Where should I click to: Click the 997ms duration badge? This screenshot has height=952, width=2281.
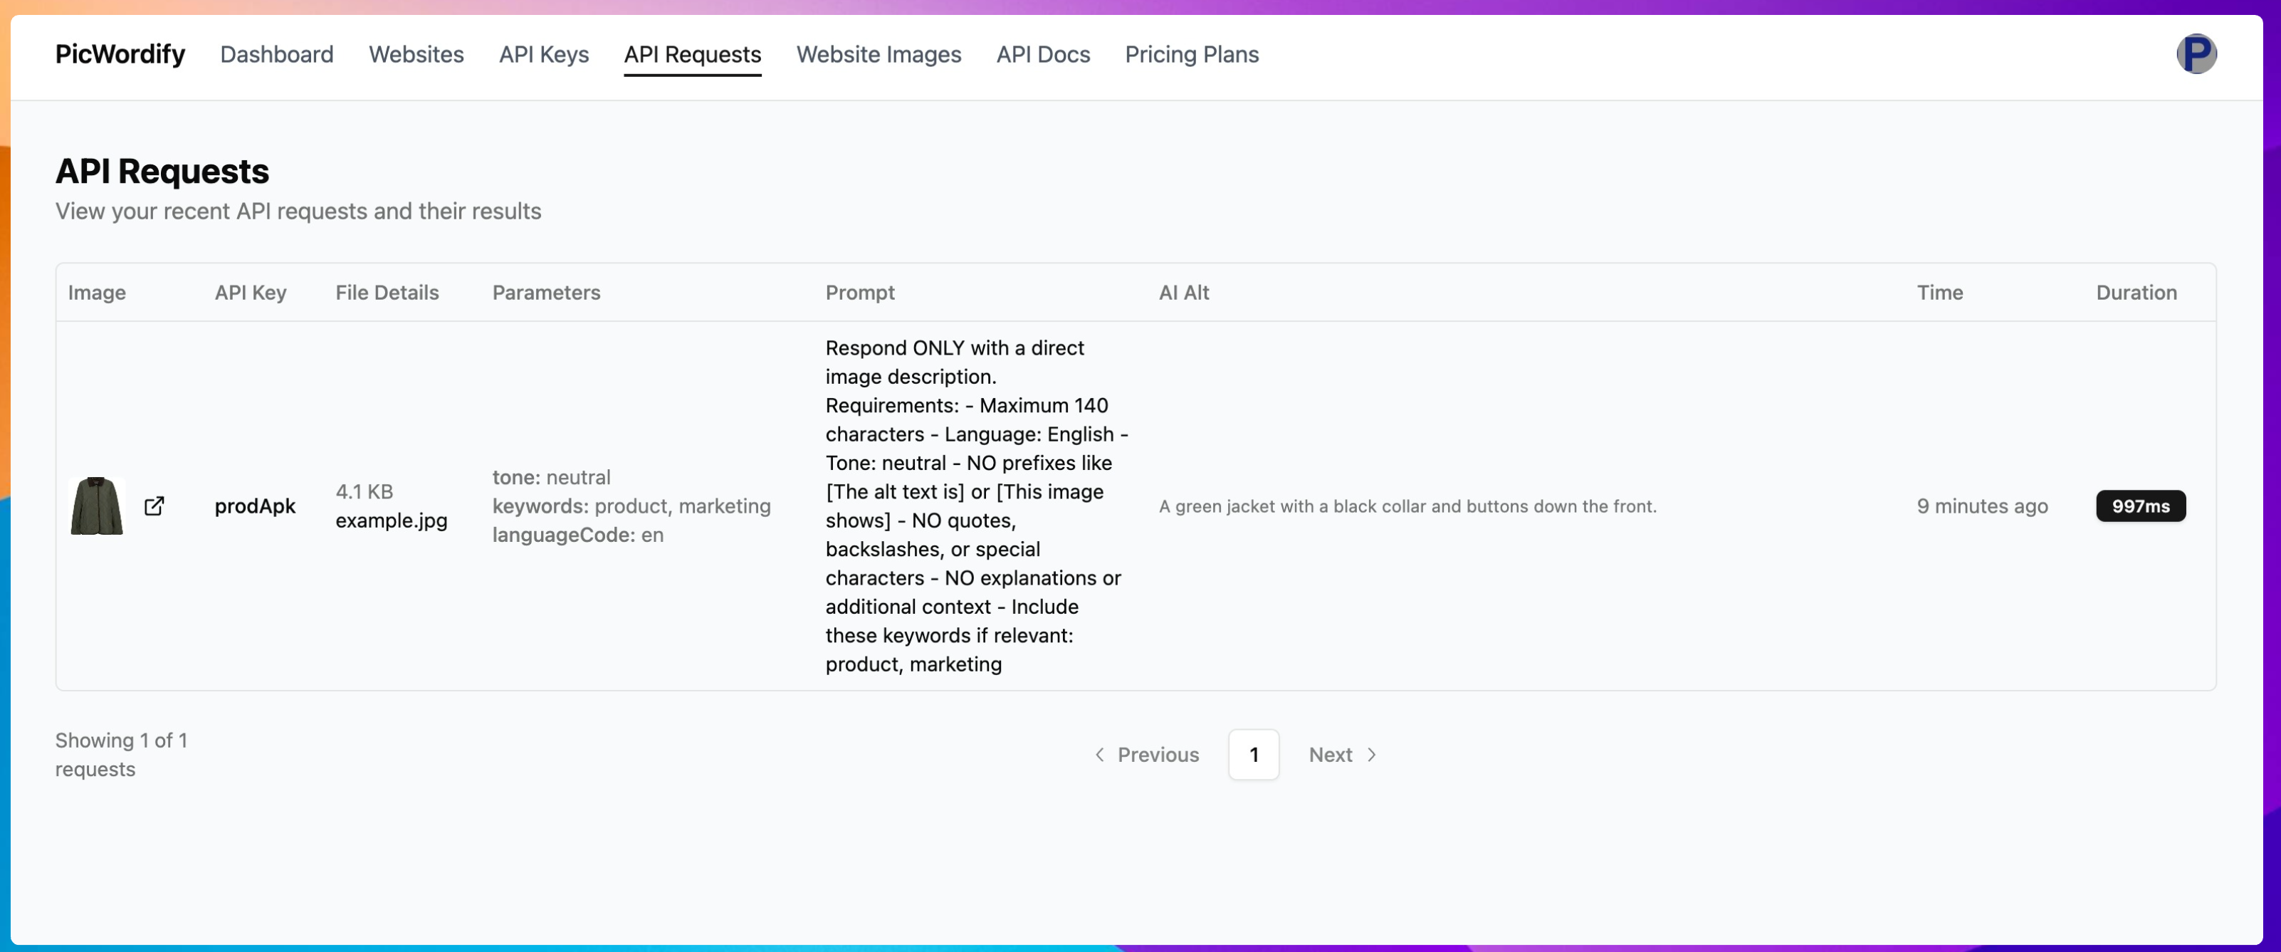click(2140, 506)
